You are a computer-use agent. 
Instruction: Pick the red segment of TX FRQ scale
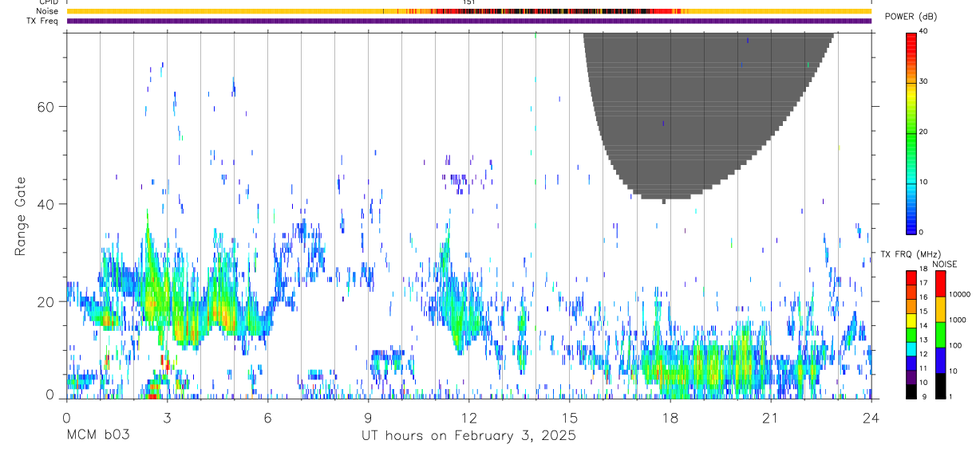click(911, 277)
